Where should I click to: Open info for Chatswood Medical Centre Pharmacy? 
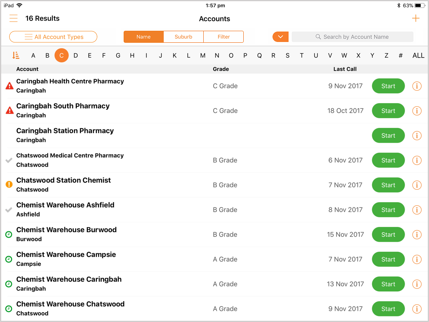(x=417, y=160)
